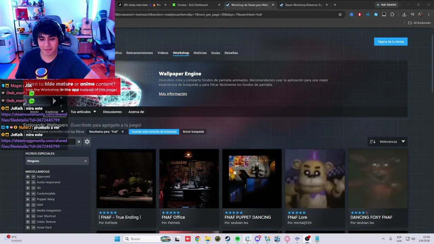Include the Customizable filter
This screenshot has width=434, height=244.
coord(28,194)
